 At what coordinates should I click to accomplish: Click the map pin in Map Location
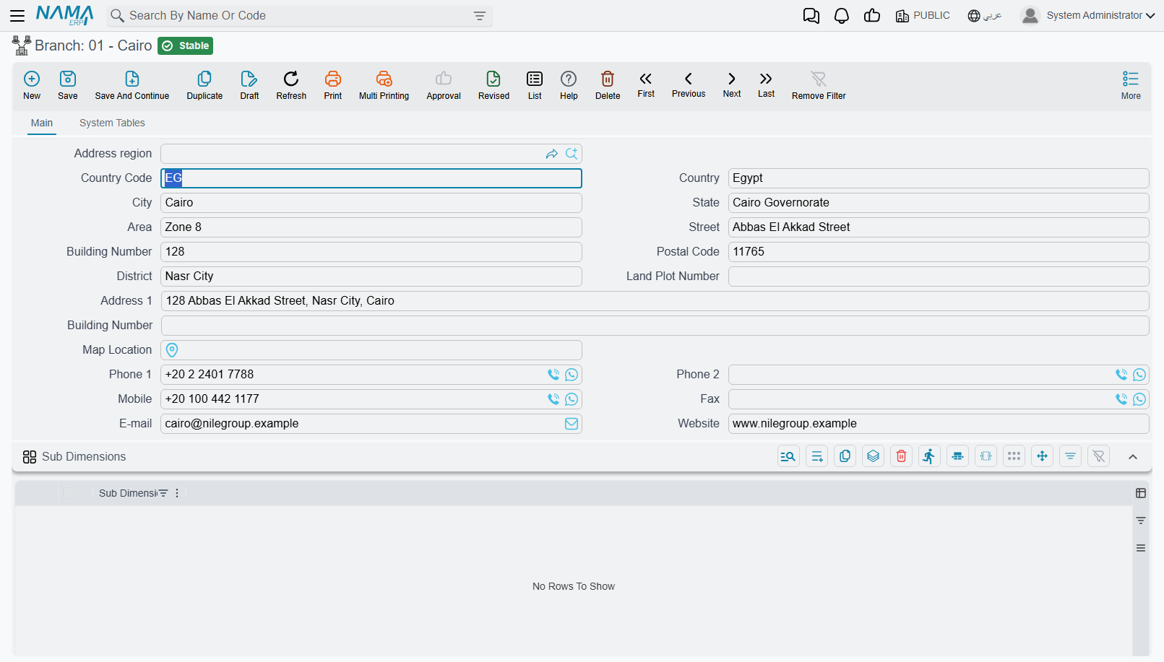point(172,350)
